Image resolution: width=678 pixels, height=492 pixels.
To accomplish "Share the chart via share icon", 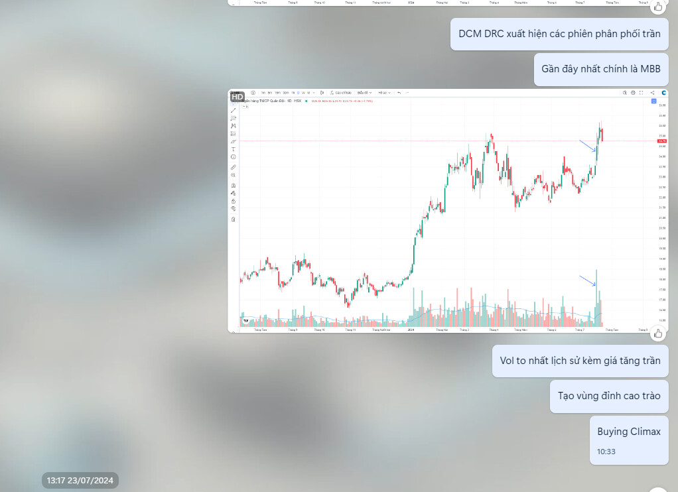I will (x=653, y=93).
